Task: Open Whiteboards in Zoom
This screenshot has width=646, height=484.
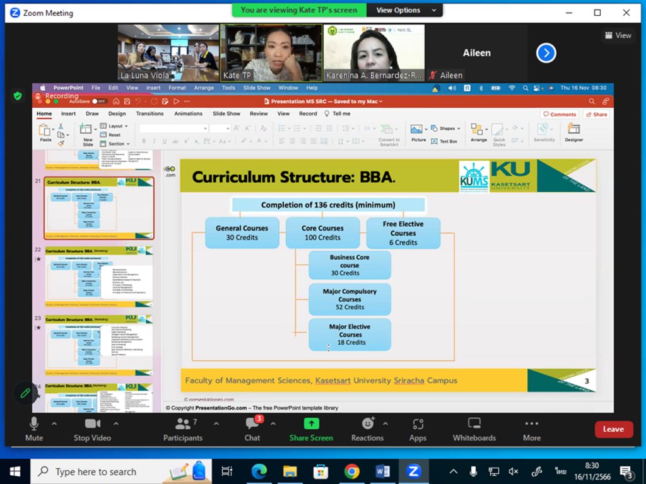Action: pyautogui.click(x=474, y=429)
